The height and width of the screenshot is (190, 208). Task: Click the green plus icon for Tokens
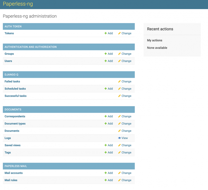pyautogui.click(x=106, y=33)
